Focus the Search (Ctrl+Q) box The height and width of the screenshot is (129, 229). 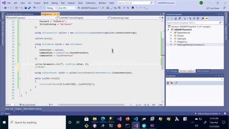[x=135, y=3]
